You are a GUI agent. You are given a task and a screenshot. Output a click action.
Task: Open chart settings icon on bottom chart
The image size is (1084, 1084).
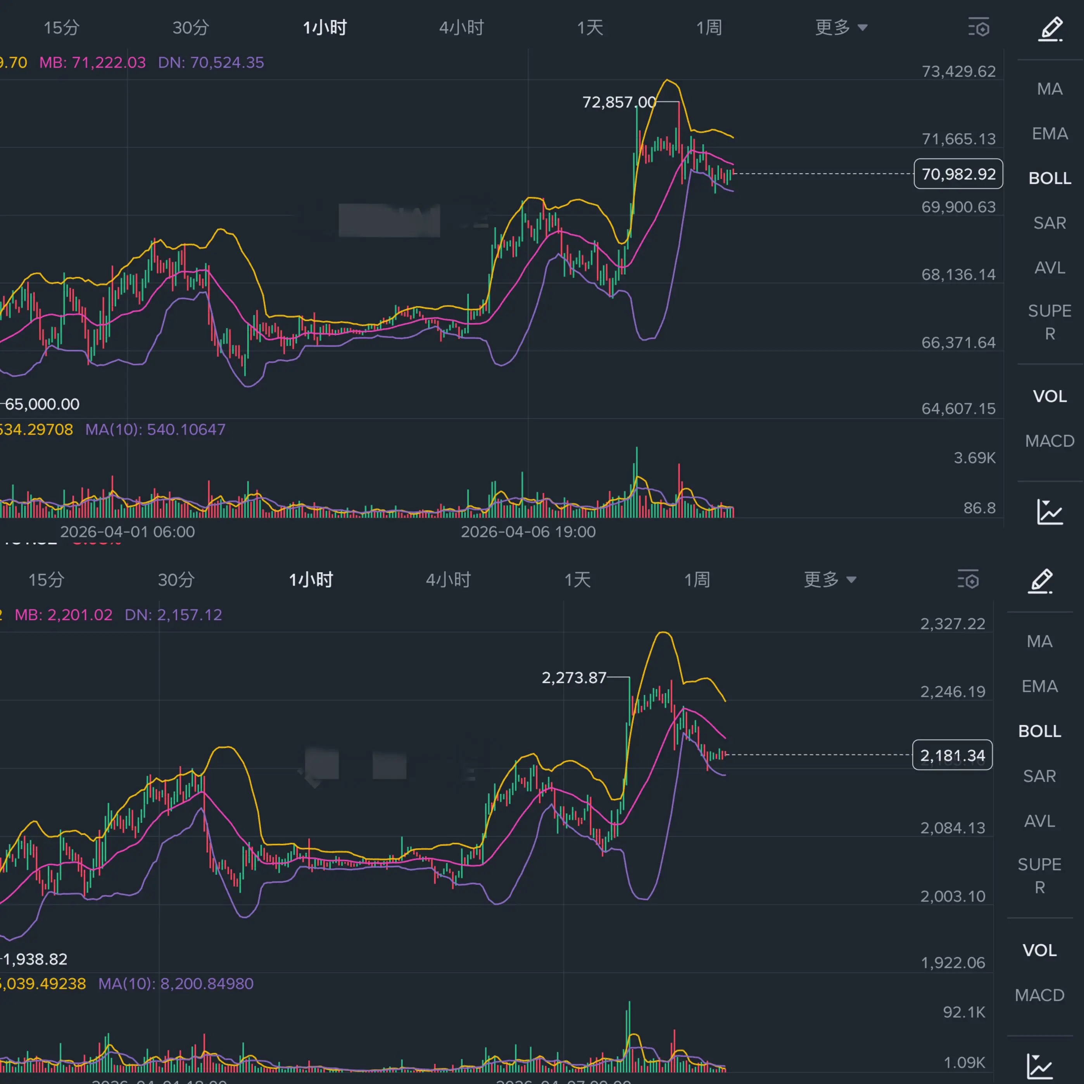click(x=968, y=580)
